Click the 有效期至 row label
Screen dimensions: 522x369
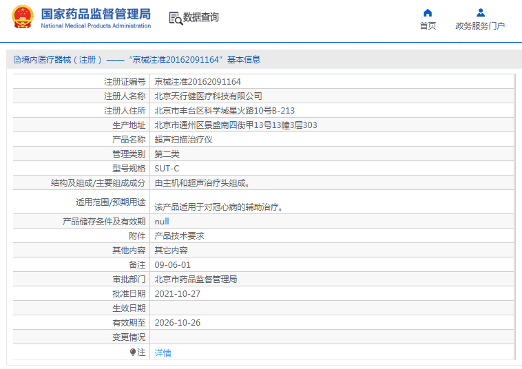click(129, 323)
